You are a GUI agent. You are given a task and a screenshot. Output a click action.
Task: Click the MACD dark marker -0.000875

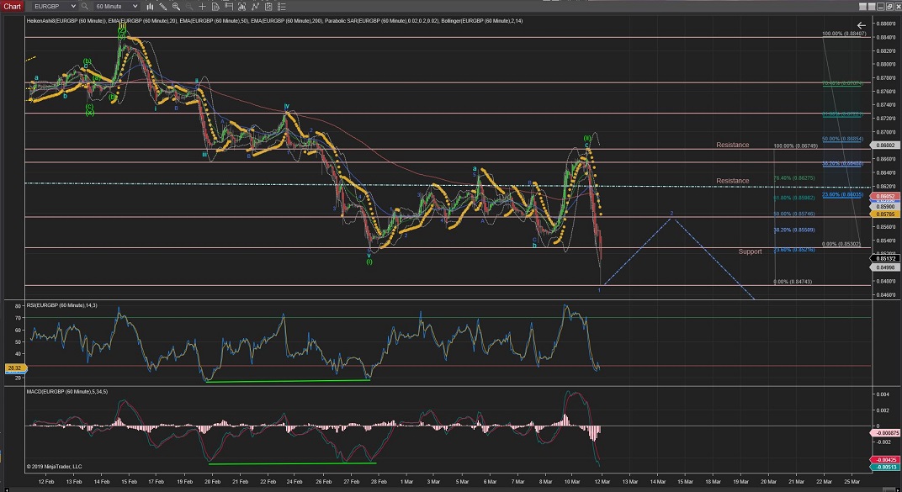[886, 433]
